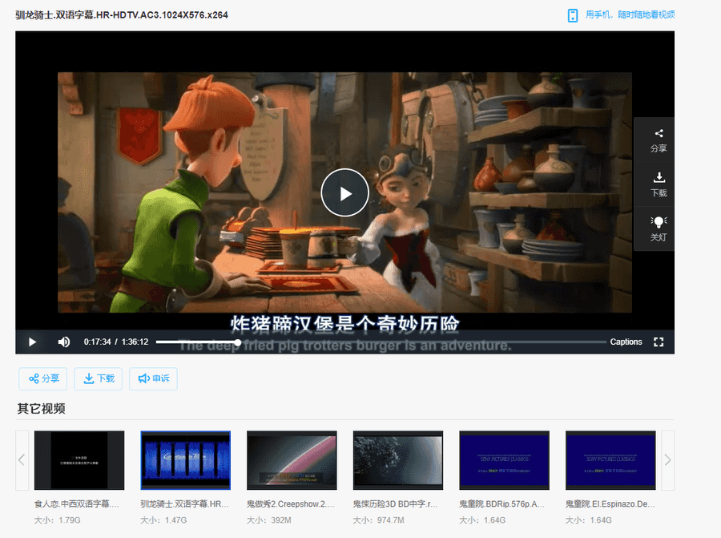
Task: Click the file size 大小: 1.79G
Action: click(57, 520)
